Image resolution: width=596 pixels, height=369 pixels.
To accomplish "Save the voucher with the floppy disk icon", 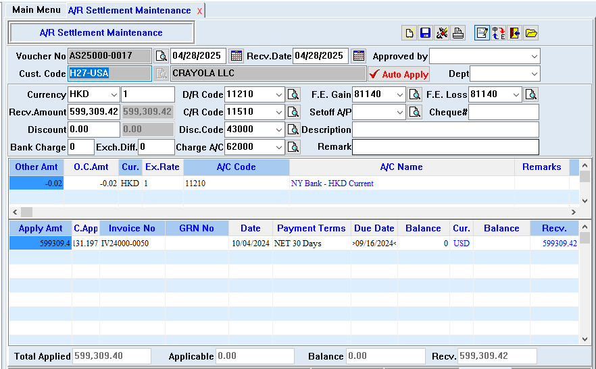I will click(425, 33).
